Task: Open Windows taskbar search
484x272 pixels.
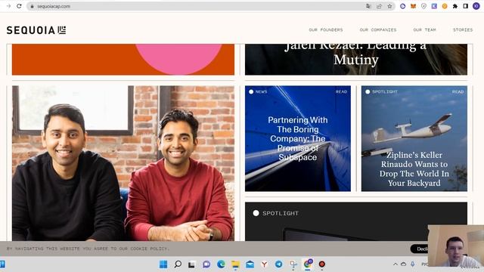Action: (x=178, y=264)
